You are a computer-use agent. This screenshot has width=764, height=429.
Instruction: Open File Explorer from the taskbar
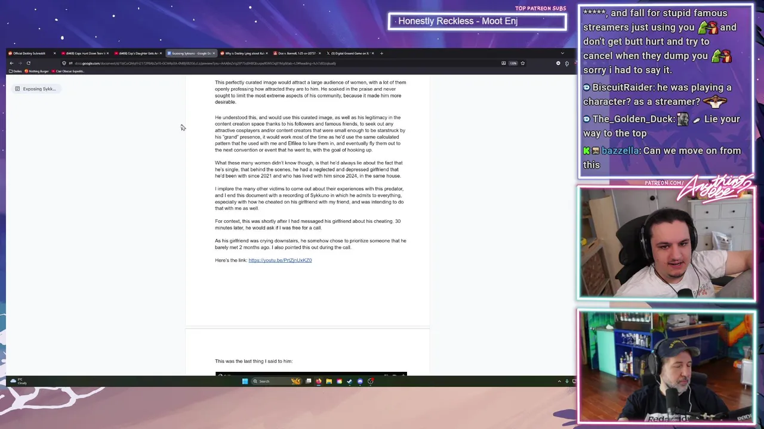click(x=329, y=381)
